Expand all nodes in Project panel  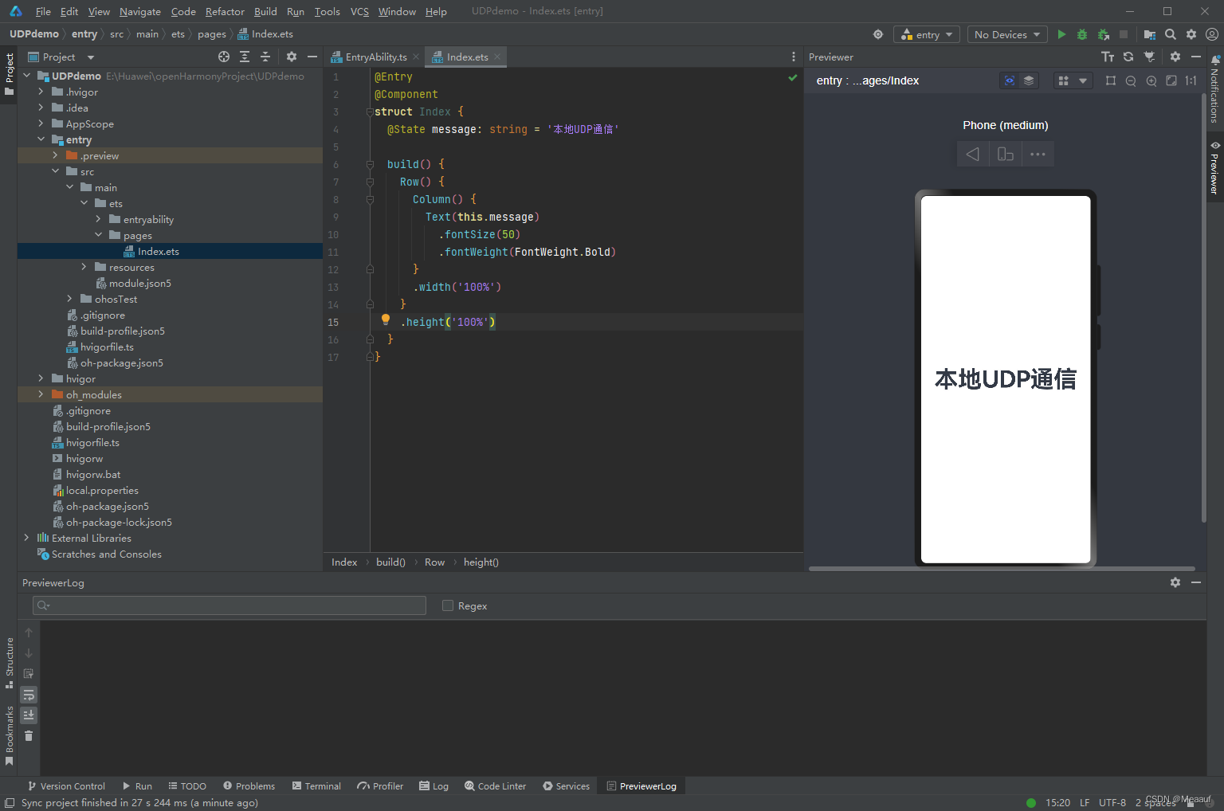pos(245,57)
